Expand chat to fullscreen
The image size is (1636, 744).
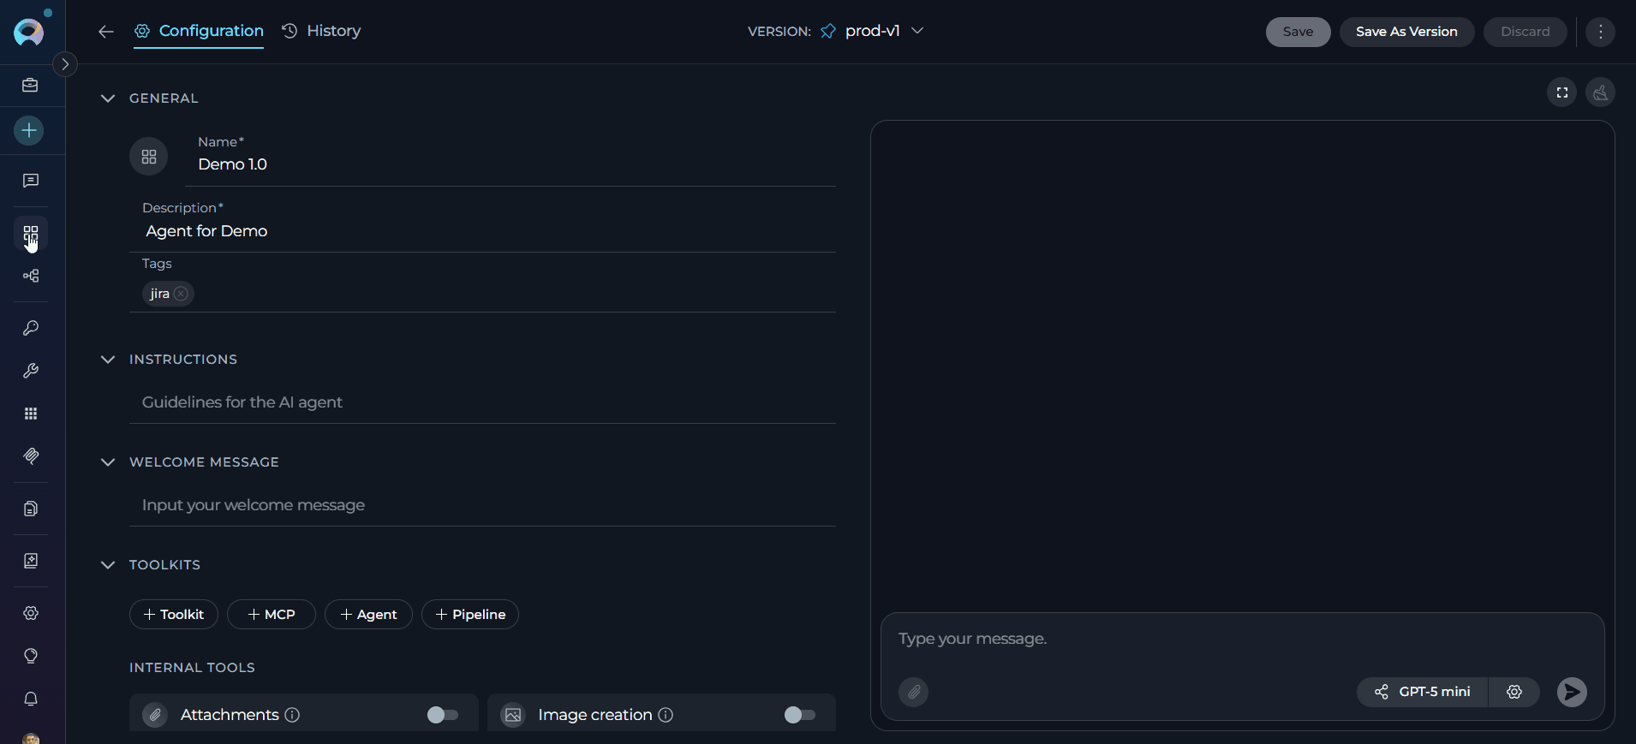point(1562,92)
